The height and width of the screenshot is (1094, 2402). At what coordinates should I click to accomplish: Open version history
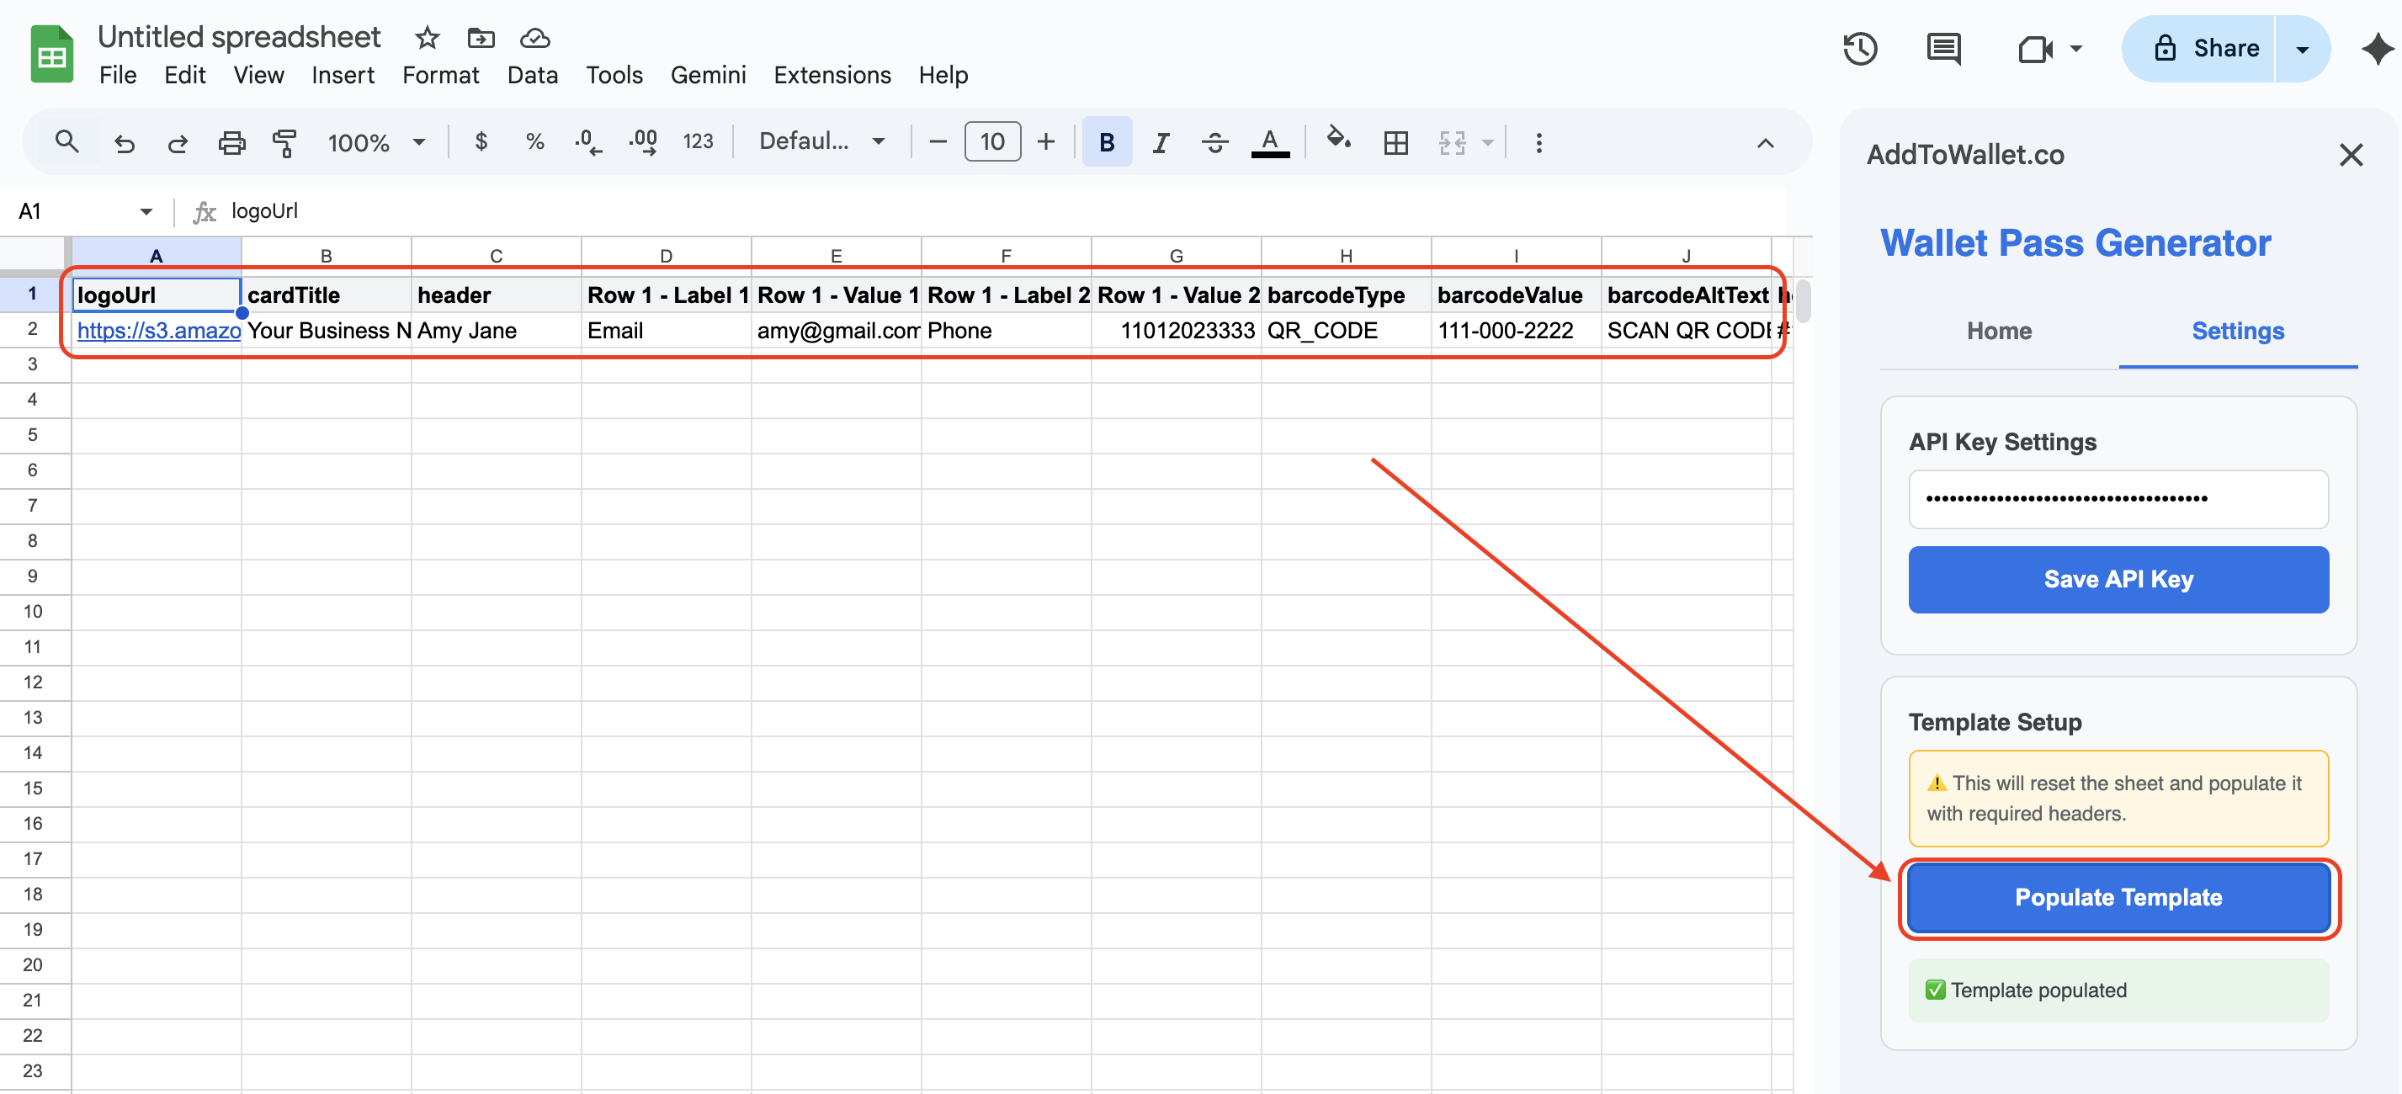click(x=1861, y=49)
